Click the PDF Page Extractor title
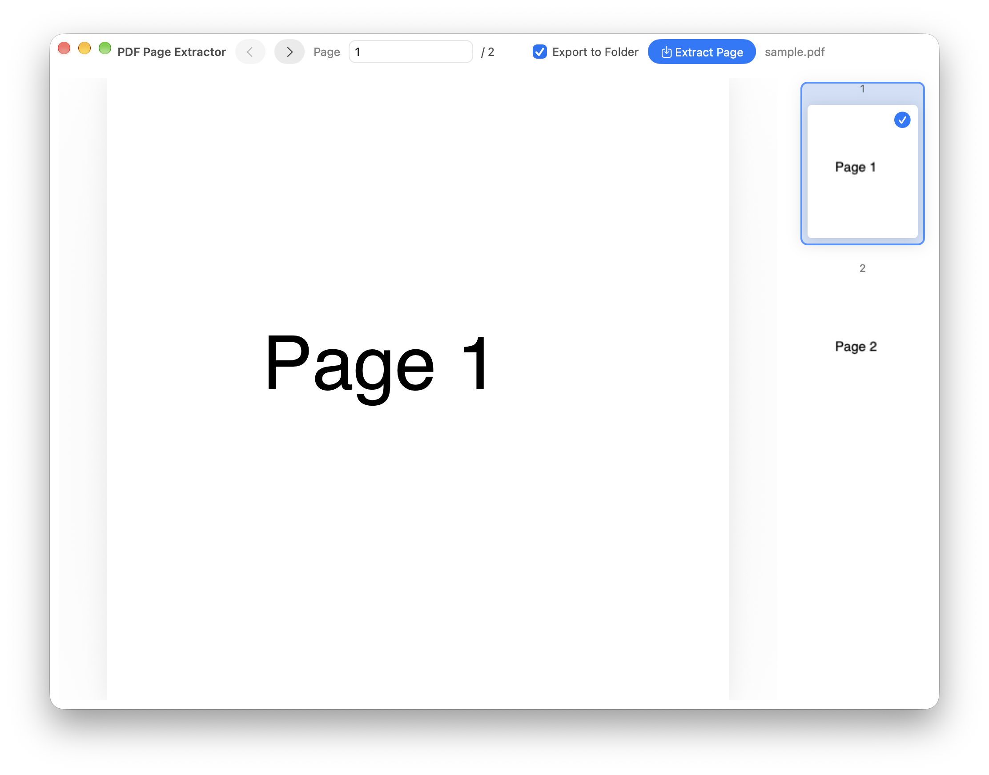 pyautogui.click(x=172, y=52)
